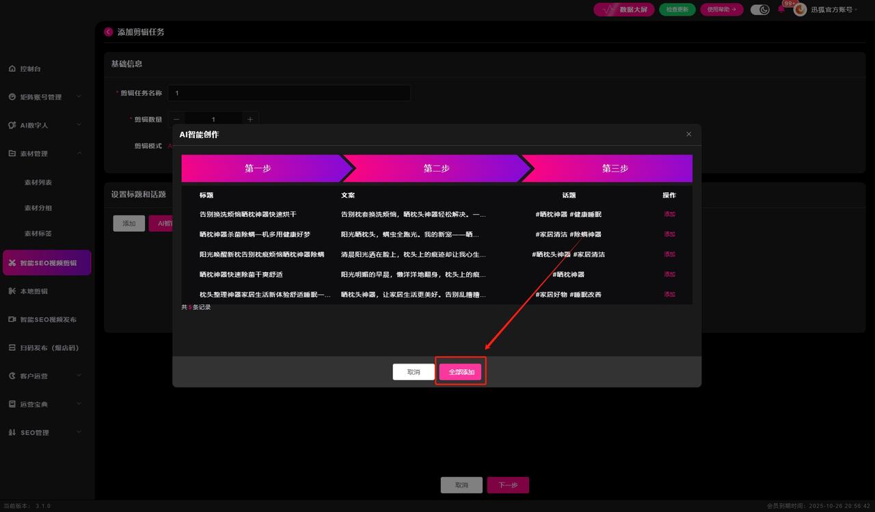Select 素材列表 in sidebar

pos(38,183)
